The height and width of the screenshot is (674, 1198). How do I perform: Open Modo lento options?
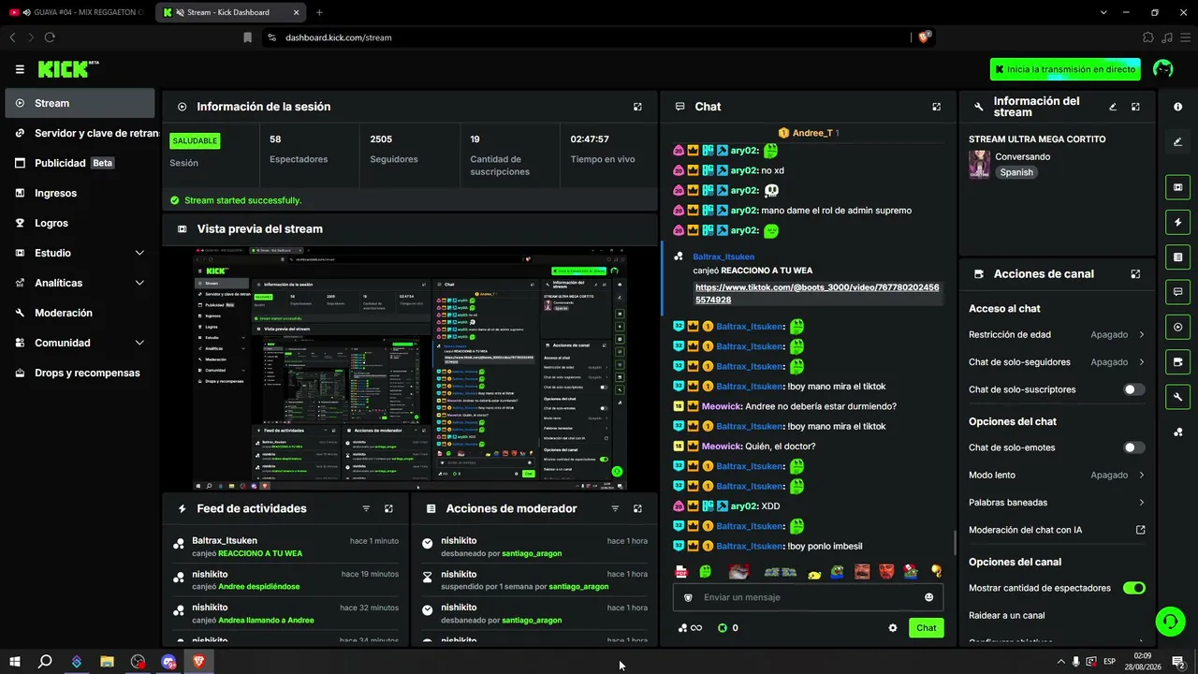click(1057, 475)
